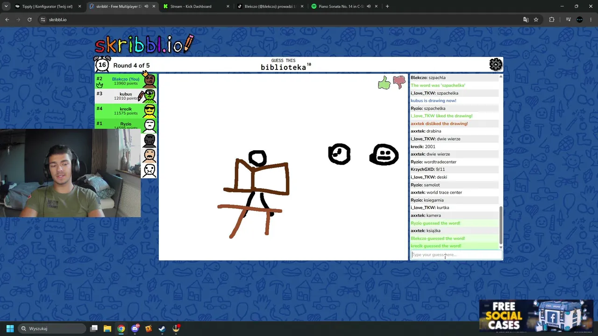The width and height of the screenshot is (598, 336).
Task: Translate this page with the translate icon
Action: (x=526, y=20)
